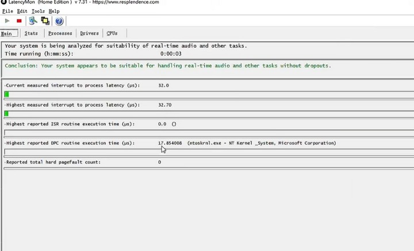
Task: Open help via the blue question mark icon
Action: [x=59, y=21]
